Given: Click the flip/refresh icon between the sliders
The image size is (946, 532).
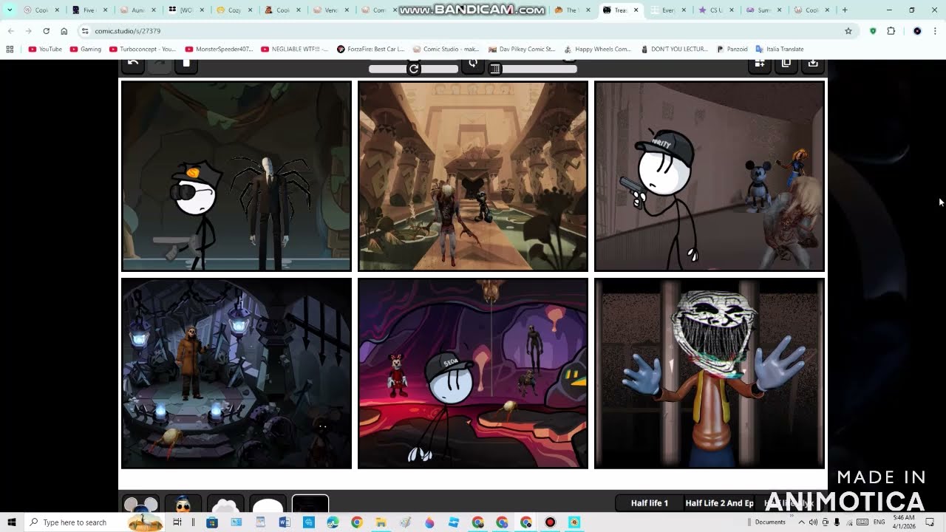Looking at the screenshot, I should pos(473,64).
